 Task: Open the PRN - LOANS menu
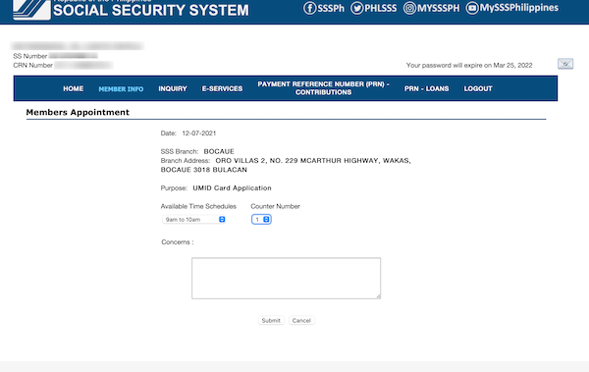point(426,88)
